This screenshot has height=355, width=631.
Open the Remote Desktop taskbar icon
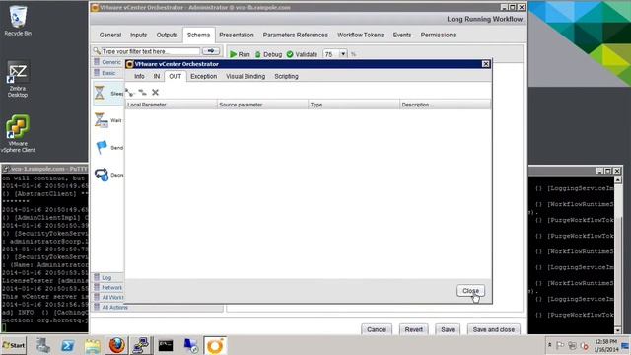click(190, 345)
